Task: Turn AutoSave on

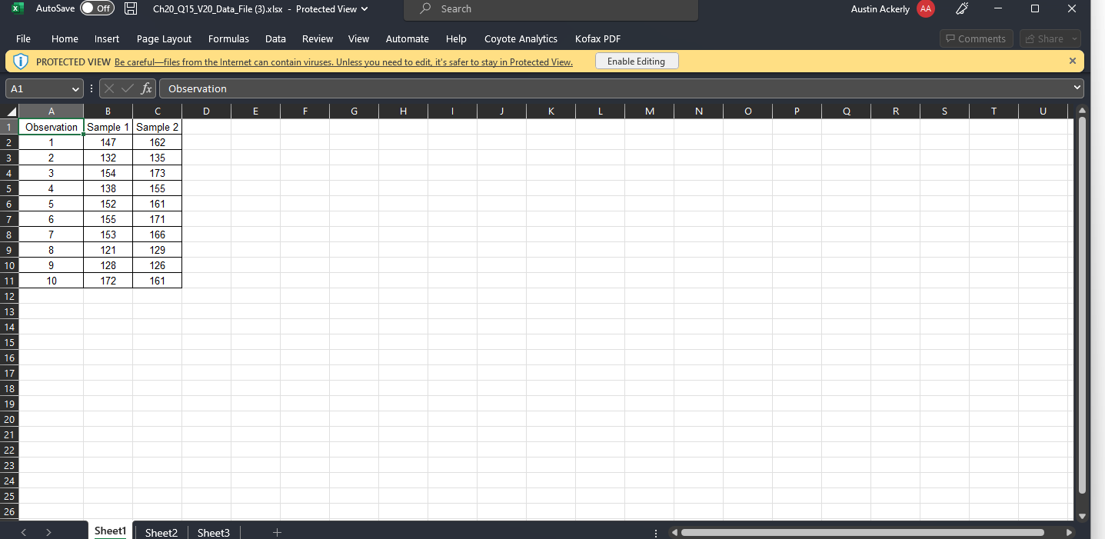Action: click(x=97, y=8)
